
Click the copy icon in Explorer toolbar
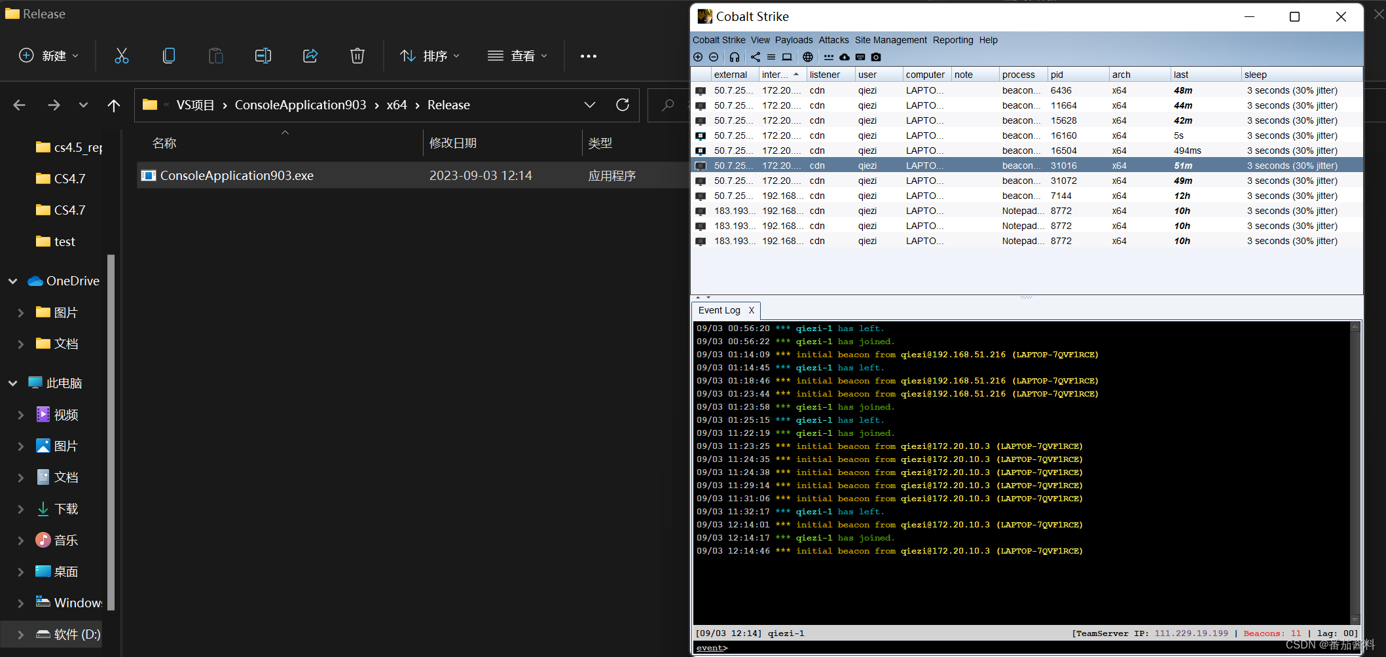(168, 56)
